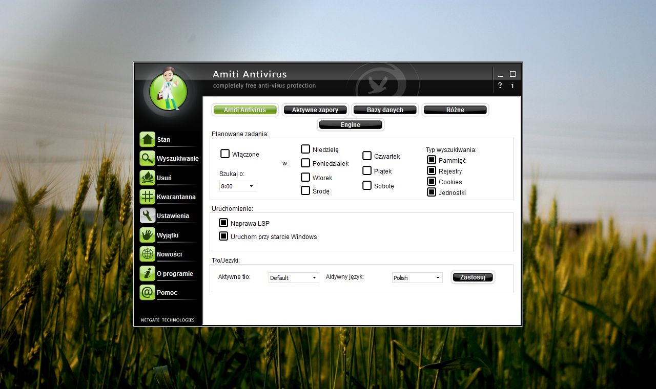
Task: Click the NETGATE TECHNOLOGIES footer text
Action: pyautogui.click(x=168, y=320)
